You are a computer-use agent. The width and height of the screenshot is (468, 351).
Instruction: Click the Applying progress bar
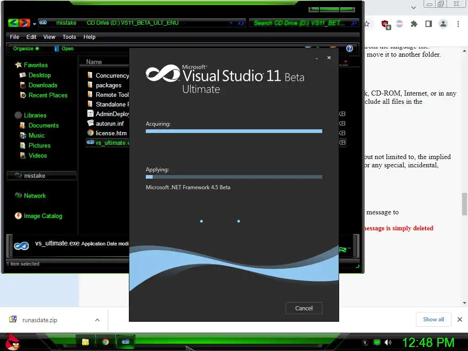pyautogui.click(x=234, y=177)
